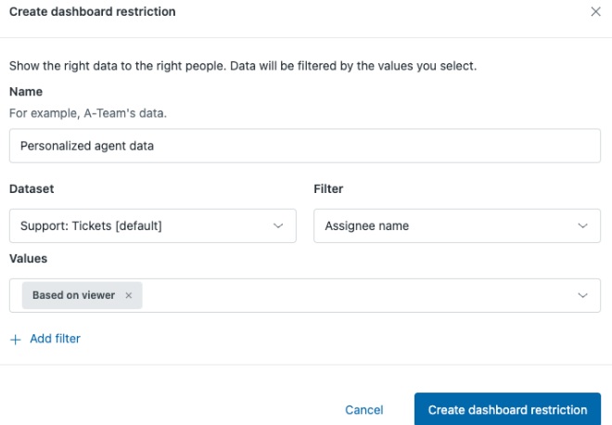Click Create dashboard restriction blue button
Screen dimensions: 612x425
click(507, 409)
